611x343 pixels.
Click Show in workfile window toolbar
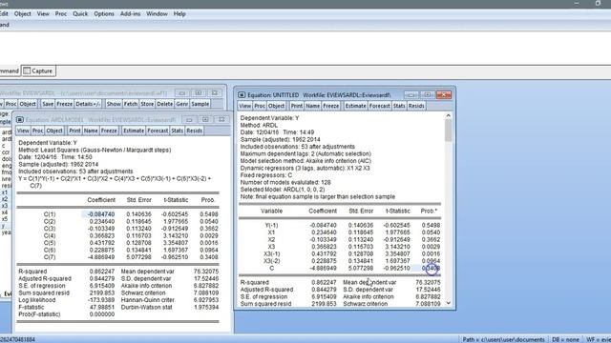point(114,104)
